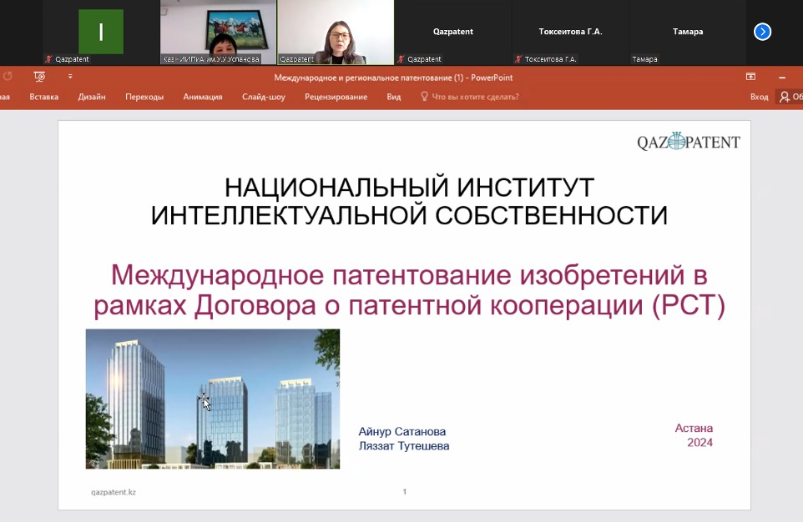
Task: Open the Анимация tab
Action: click(x=203, y=97)
